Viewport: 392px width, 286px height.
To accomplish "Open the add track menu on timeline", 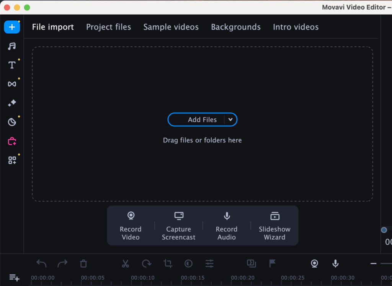I will coord(14,278).
